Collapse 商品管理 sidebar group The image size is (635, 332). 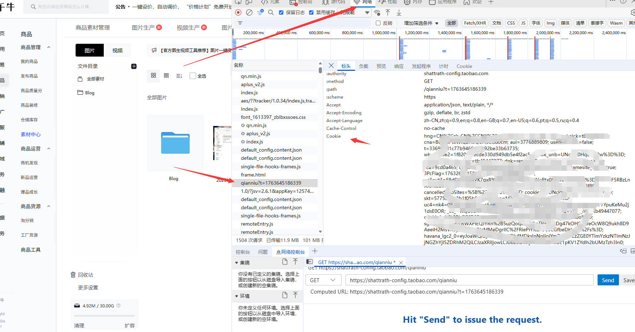(49, 47)
